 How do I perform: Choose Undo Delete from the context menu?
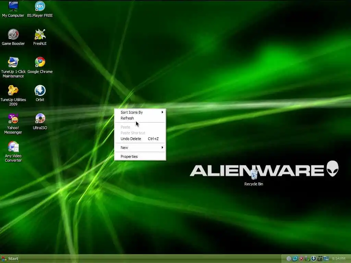click(x=140, y=139)
